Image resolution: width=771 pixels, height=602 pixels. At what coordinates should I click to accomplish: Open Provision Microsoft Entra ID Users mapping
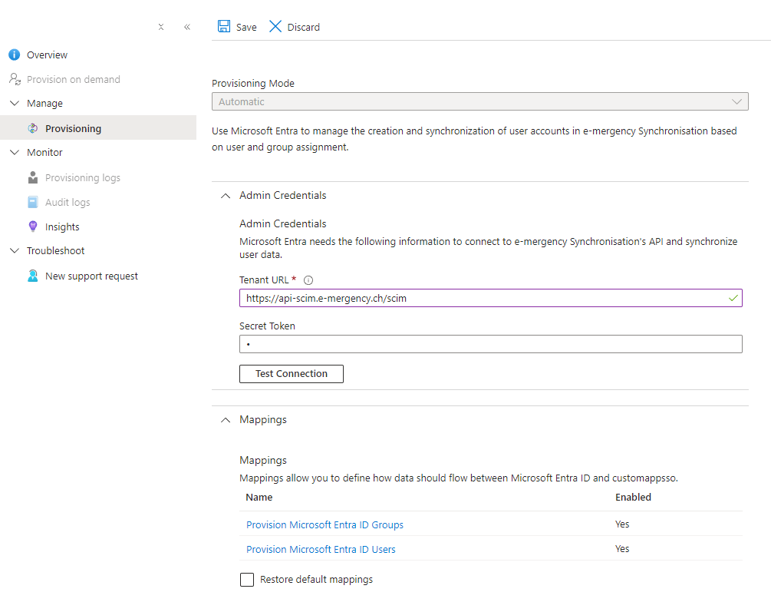[321, 549]
